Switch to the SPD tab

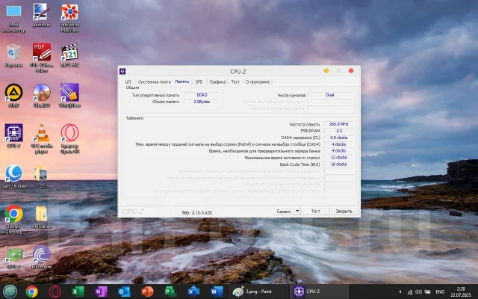[199, 81]
